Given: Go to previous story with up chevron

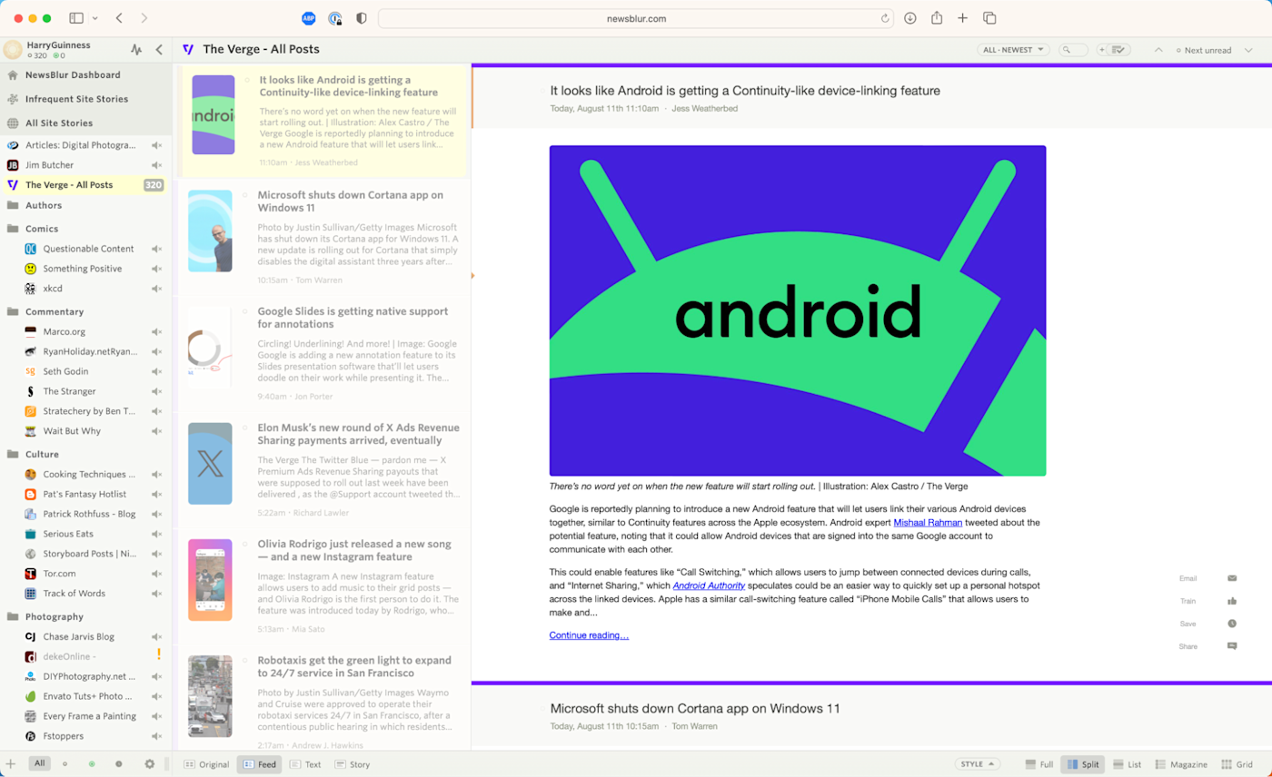Looking at the screenshot, I should 1158,50.
